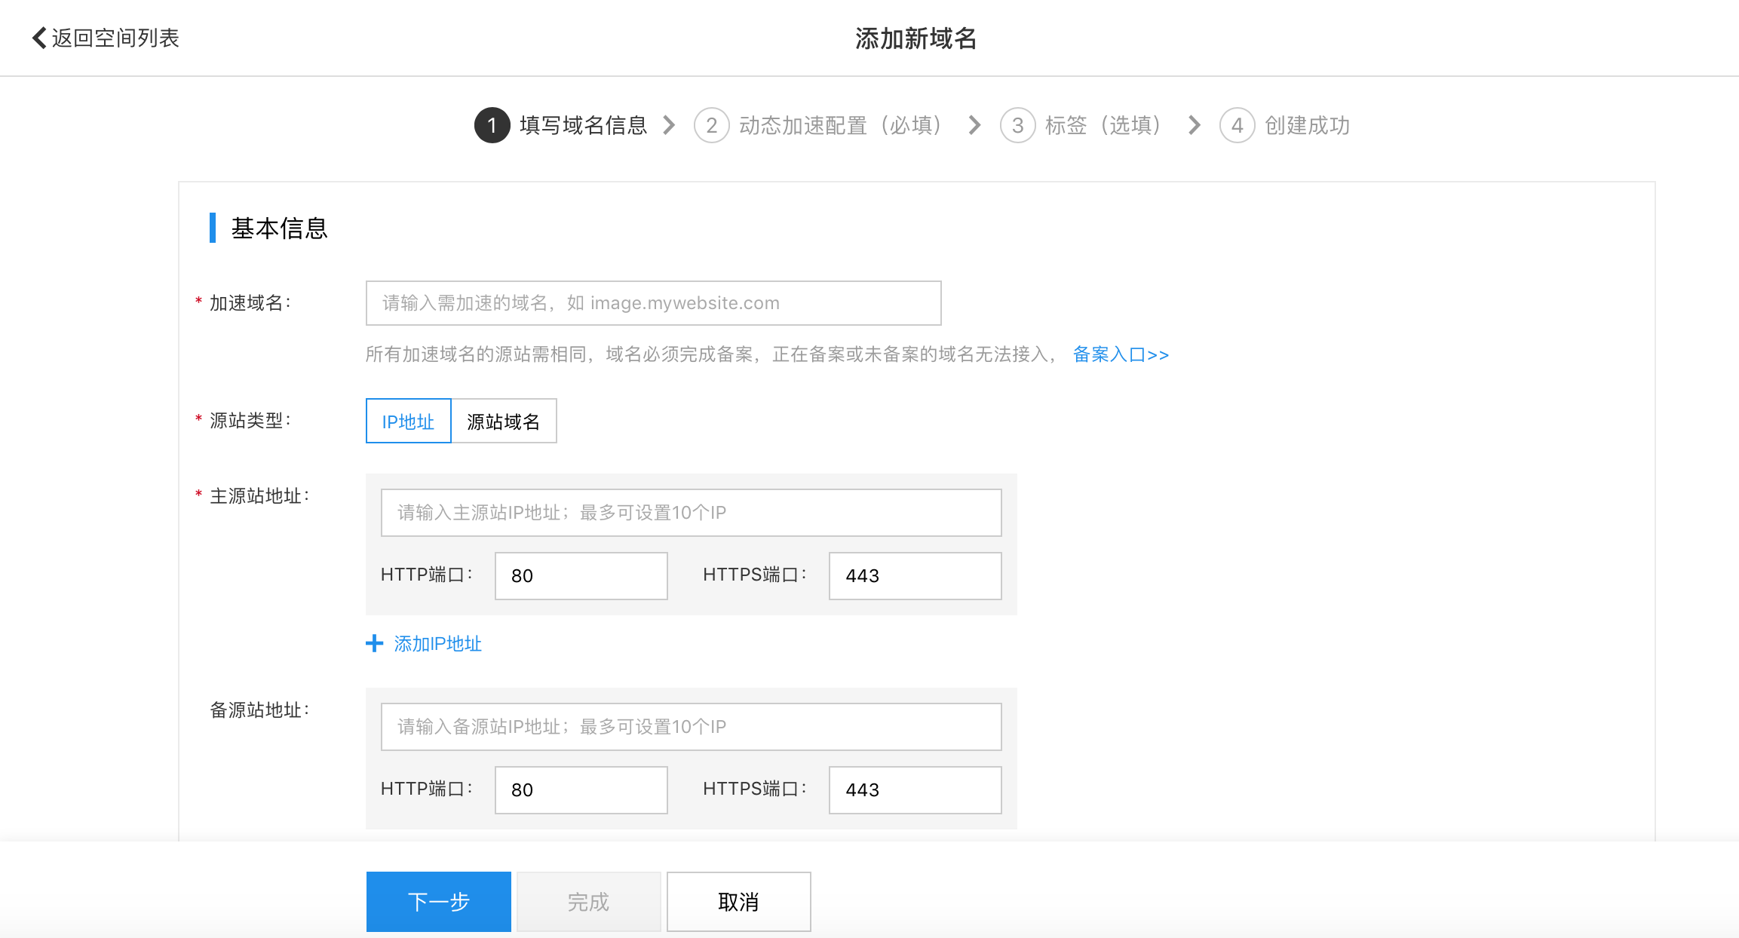
Task: Click step label 创建成功
Action: (1307, 125)
